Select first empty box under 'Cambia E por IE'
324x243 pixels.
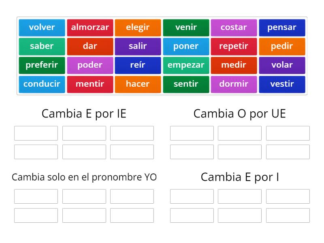[x=36, y=133]
